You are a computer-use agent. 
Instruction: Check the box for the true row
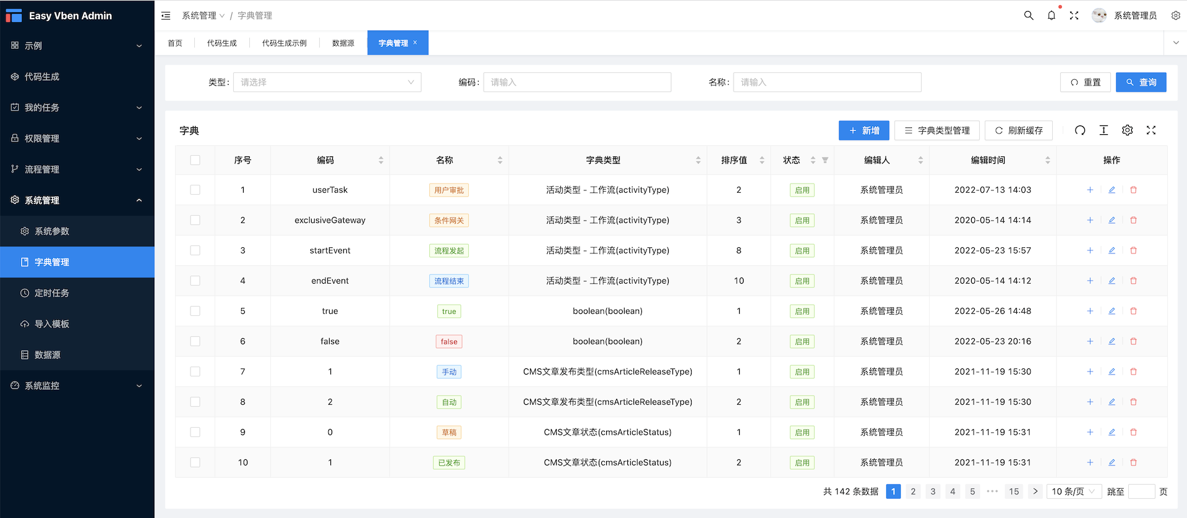coord(195,311)
